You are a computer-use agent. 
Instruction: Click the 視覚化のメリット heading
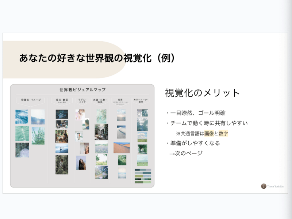pos(202,93)
